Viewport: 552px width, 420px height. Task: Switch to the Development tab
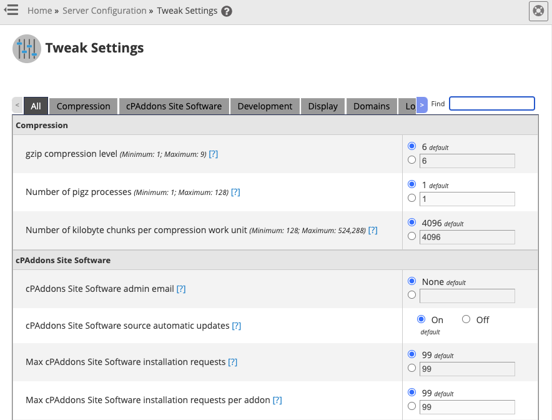(x=265, y=106)
